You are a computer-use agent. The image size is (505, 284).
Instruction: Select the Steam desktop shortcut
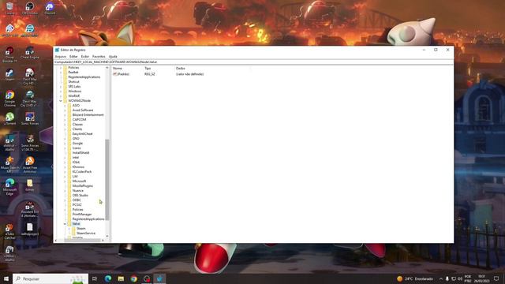coord(9,75)
